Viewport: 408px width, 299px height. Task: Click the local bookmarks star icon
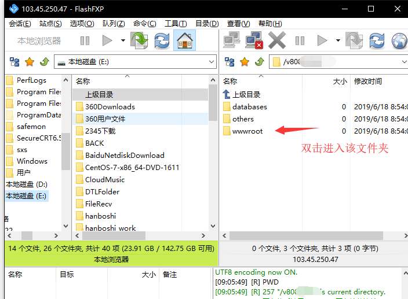click(x=30, y=62)
